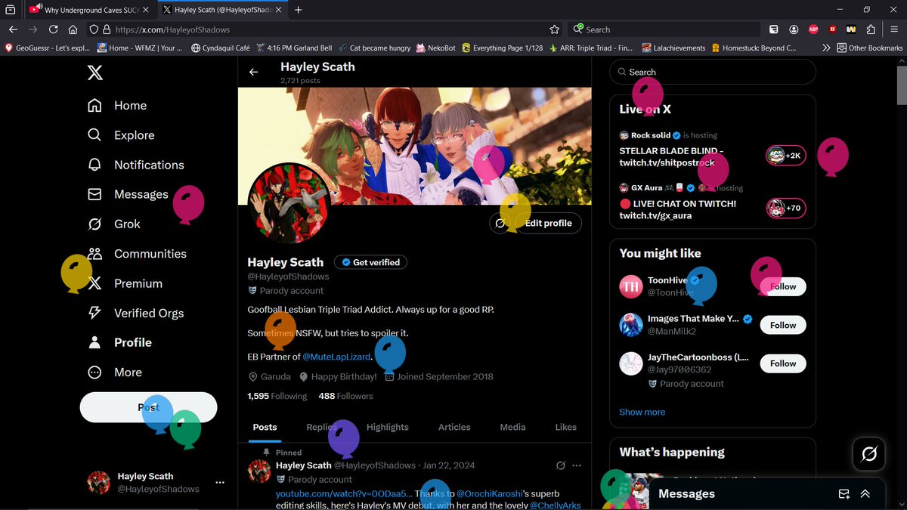This screenshot has height=510, width=907.
Task: Click the site padlock icon in address bar
Action: point(107,29)
